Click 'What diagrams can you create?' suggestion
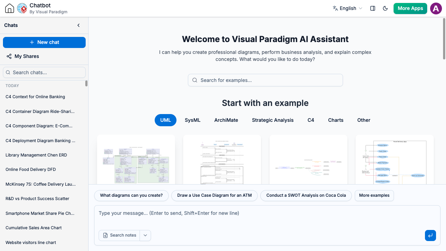The image size is (446, 251). (x=131, y=196)
